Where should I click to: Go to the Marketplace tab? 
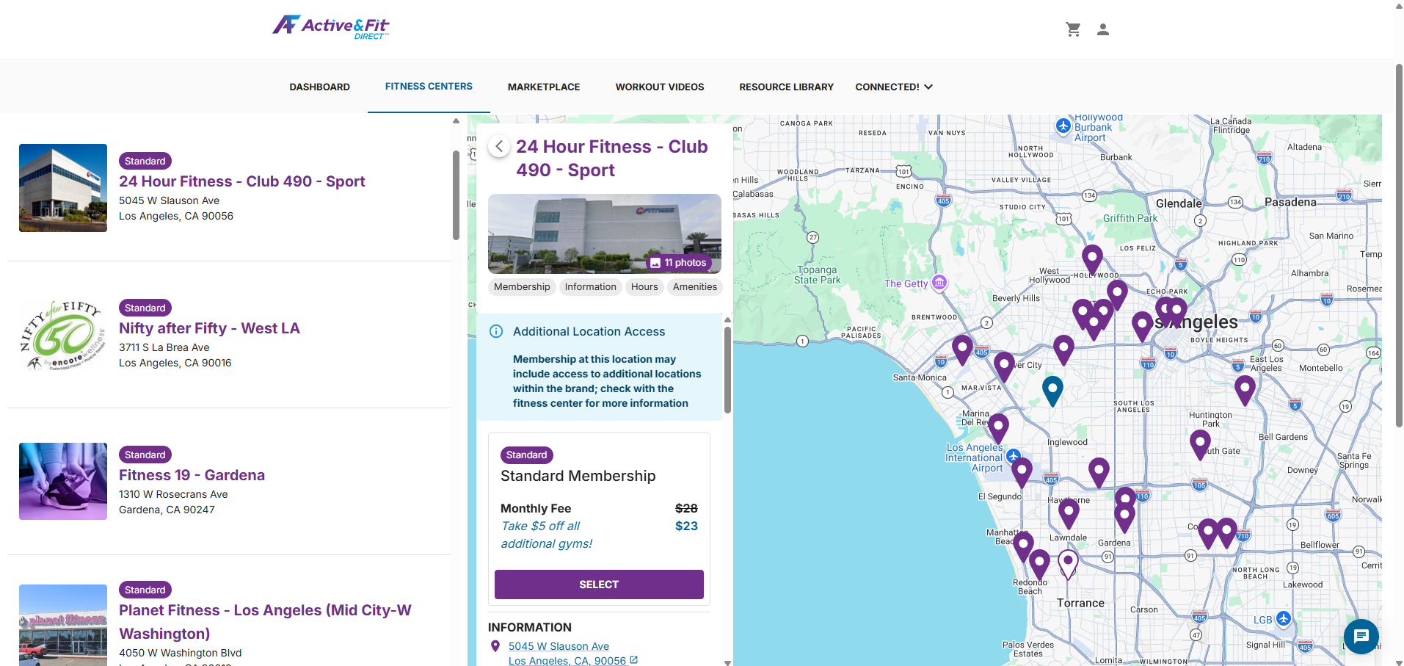point(544,87)
